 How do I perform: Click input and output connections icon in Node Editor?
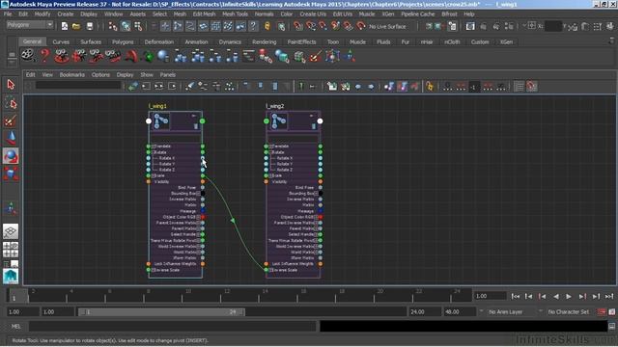(158, 86)
